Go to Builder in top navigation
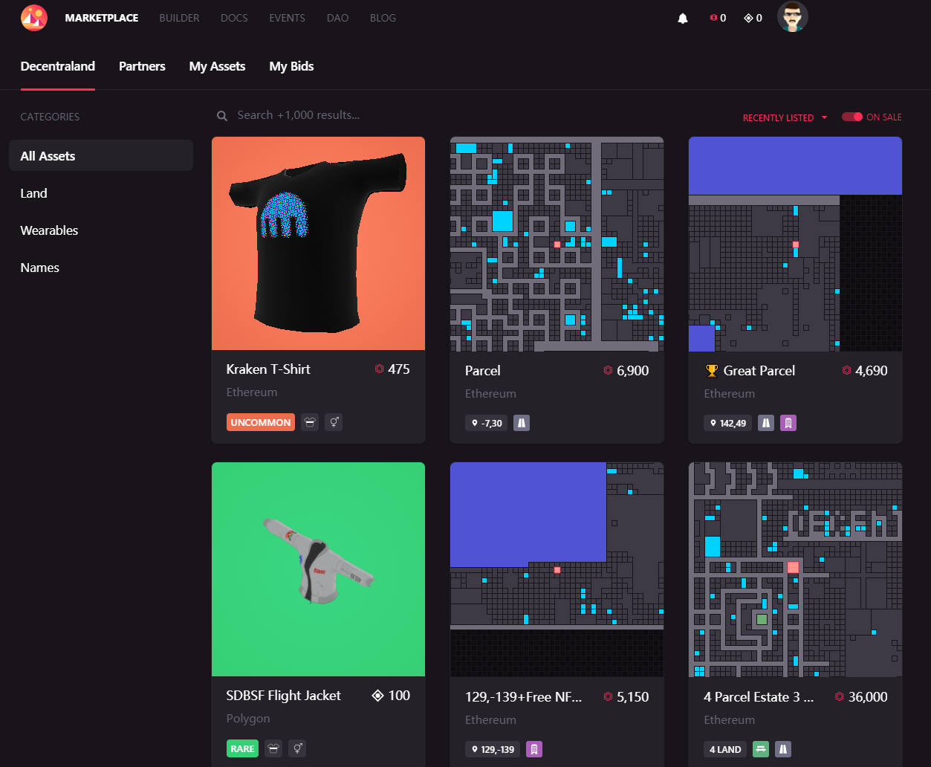 click(179, 18)
